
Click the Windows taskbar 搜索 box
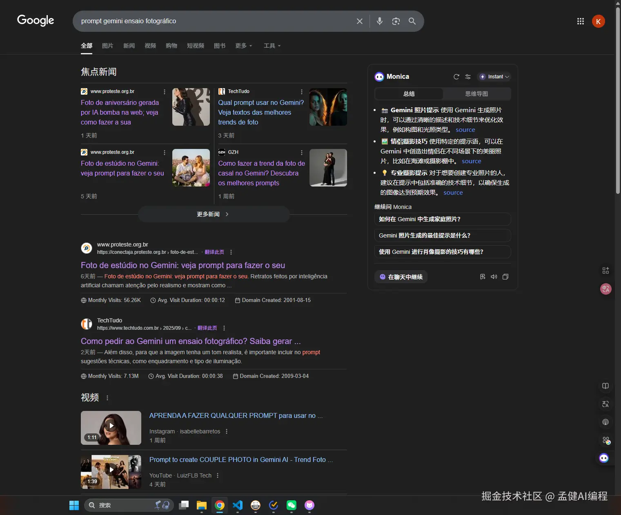pos(129,505)
